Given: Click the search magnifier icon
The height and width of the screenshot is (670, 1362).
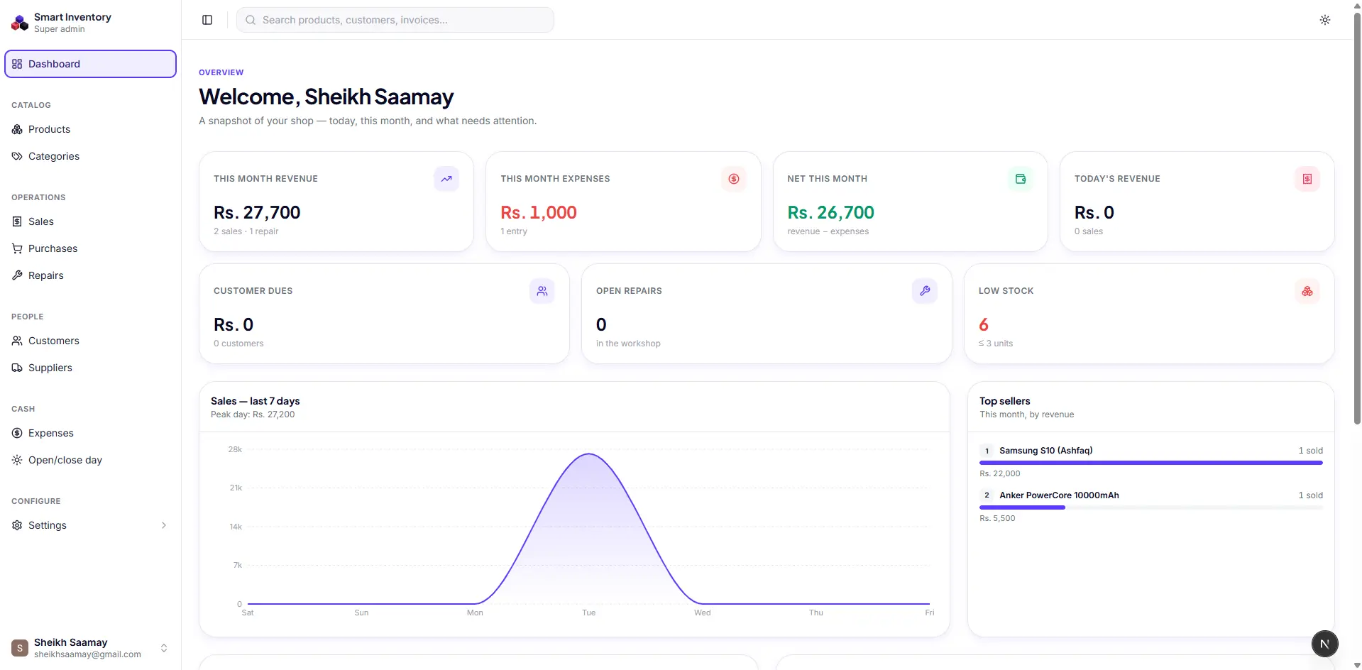Looking at the screenshot, I should pos(251,20).
